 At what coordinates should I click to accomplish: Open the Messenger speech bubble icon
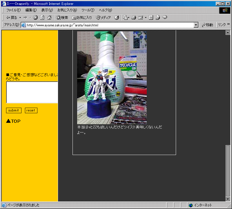pos(165,18)
